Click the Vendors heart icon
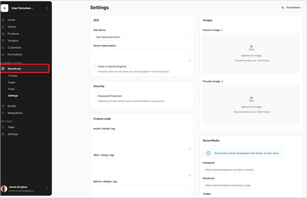This screenshot has width=307, height=198. [3, 41]
